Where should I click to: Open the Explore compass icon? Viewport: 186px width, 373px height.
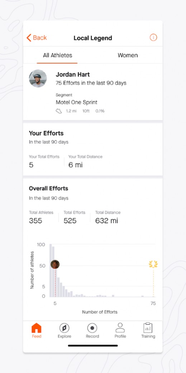(64, 328)
